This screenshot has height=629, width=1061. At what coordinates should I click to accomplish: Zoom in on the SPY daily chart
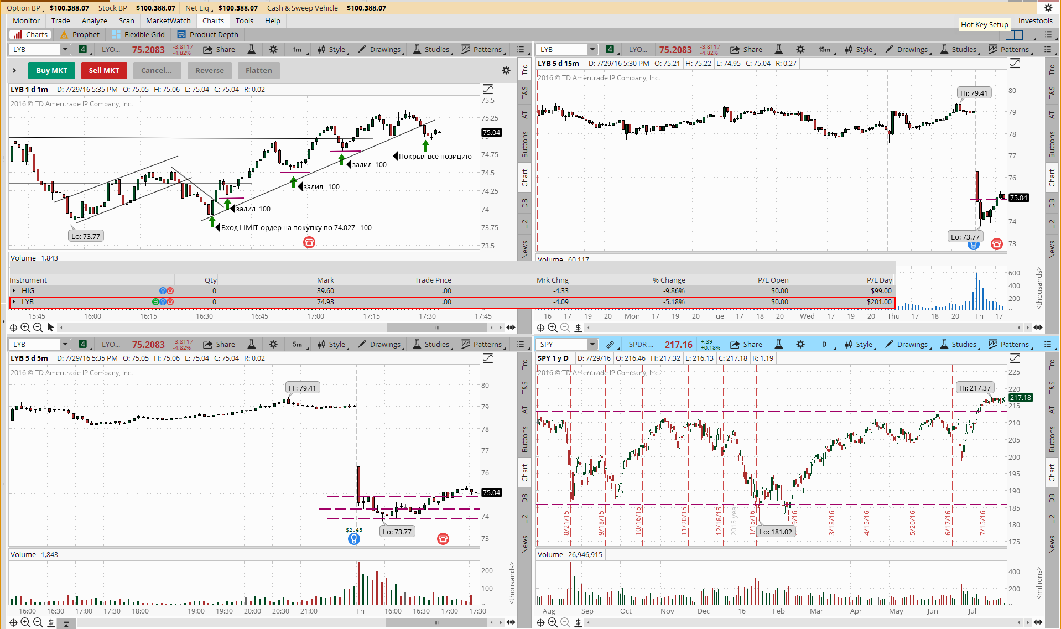pos(553,622)
